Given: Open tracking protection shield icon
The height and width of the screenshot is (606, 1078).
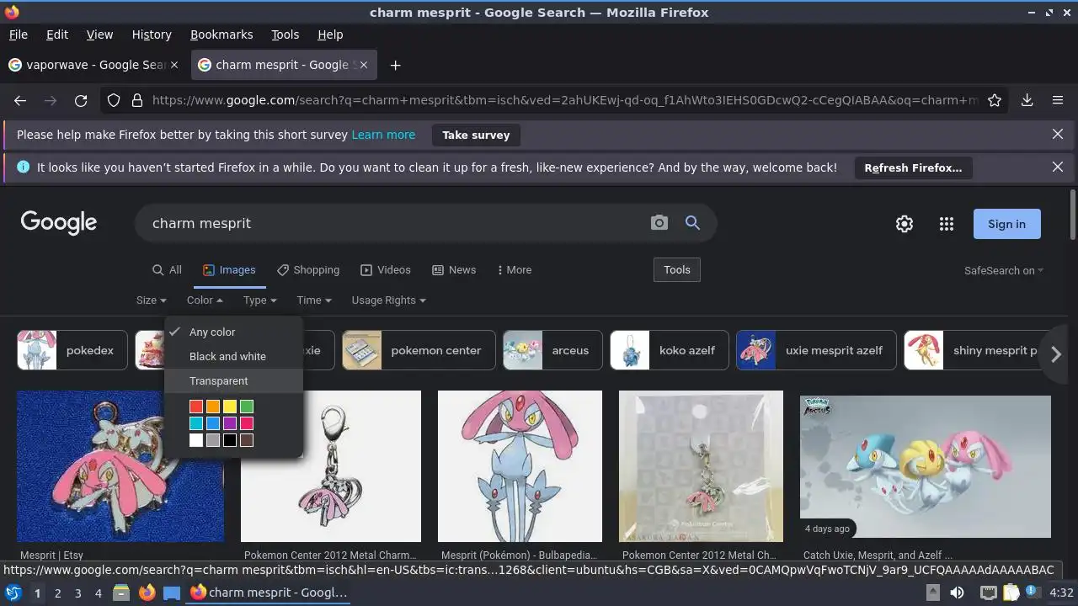Looking at the screenshot, I should click(114, 100).
